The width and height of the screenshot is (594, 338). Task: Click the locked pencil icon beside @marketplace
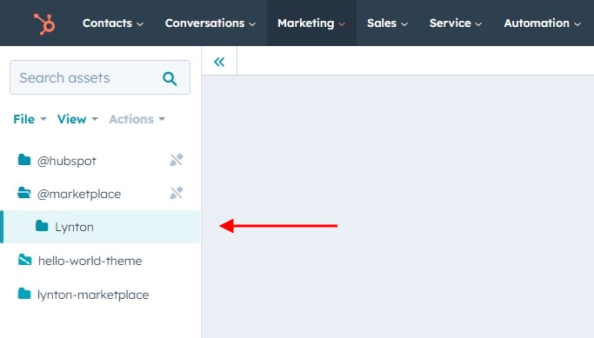tap(177, 193)
